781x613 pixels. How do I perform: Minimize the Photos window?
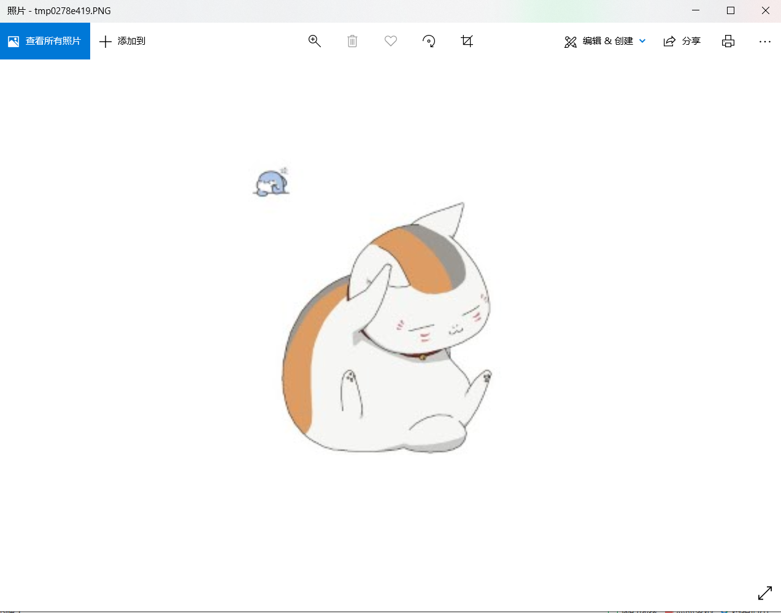point(696,10)
